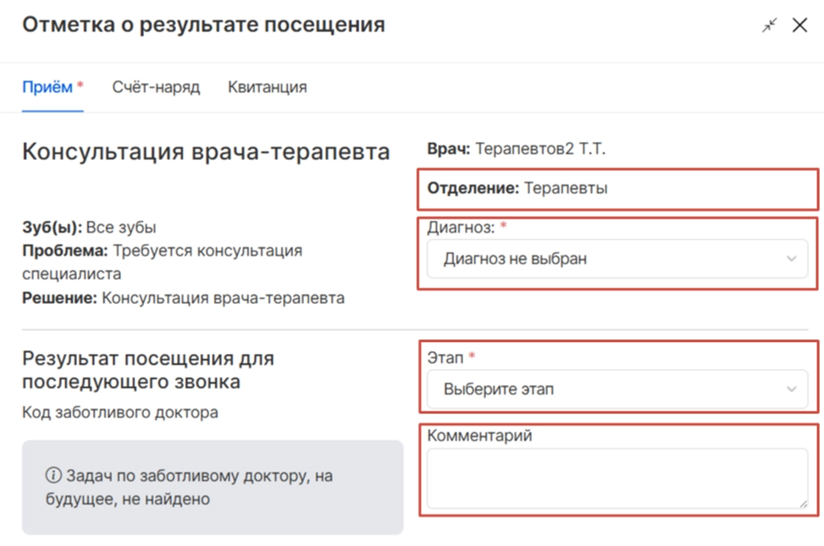This screenshot has height=546, width=824.
Task: Focus the Комментарий text area
Action: (617, 478)
